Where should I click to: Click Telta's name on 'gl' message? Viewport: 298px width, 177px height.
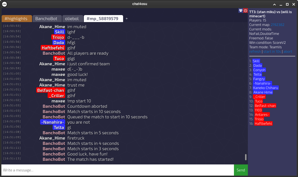[x=59, y=128]
